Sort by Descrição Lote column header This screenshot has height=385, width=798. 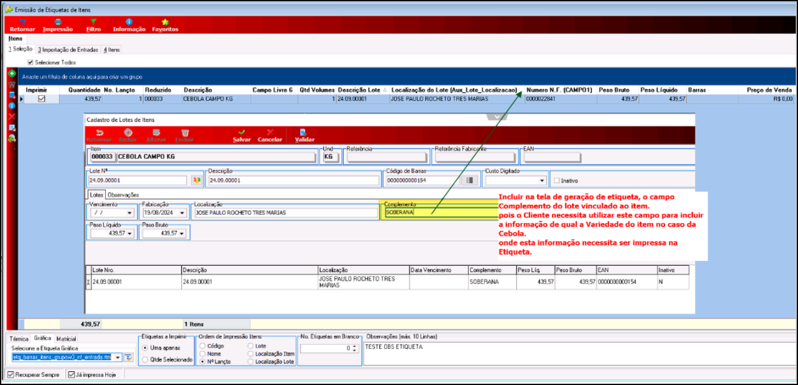click(362, 90)
